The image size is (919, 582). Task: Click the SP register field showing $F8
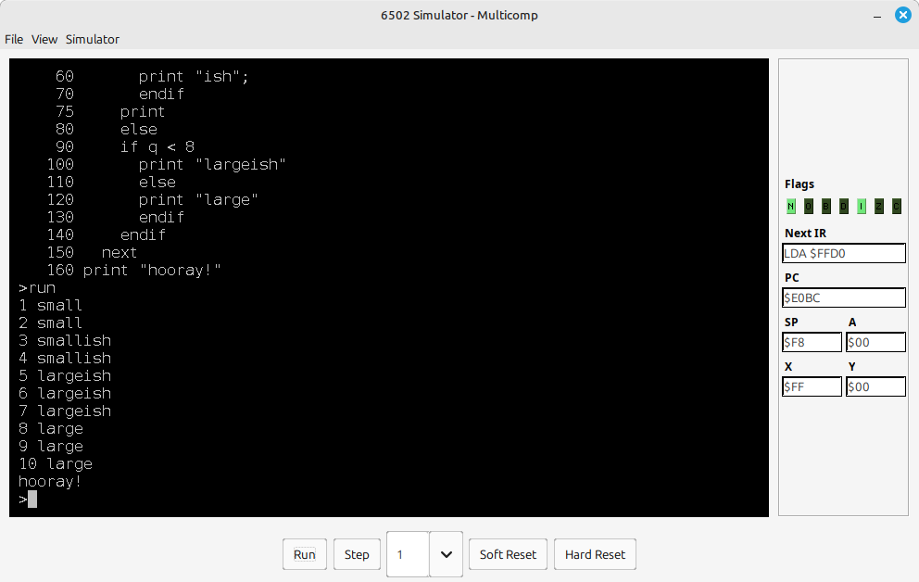coord(812,342)
